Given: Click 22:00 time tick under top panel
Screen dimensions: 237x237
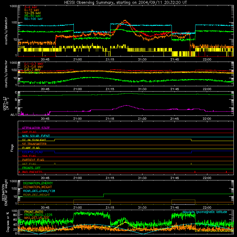Looking at the screenshot, I should point(207,60).
